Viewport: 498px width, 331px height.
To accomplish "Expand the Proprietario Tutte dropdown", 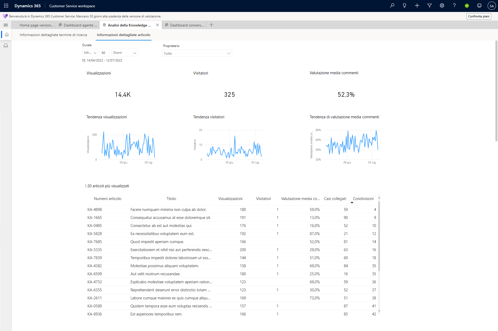I will (x=197, y=53).
